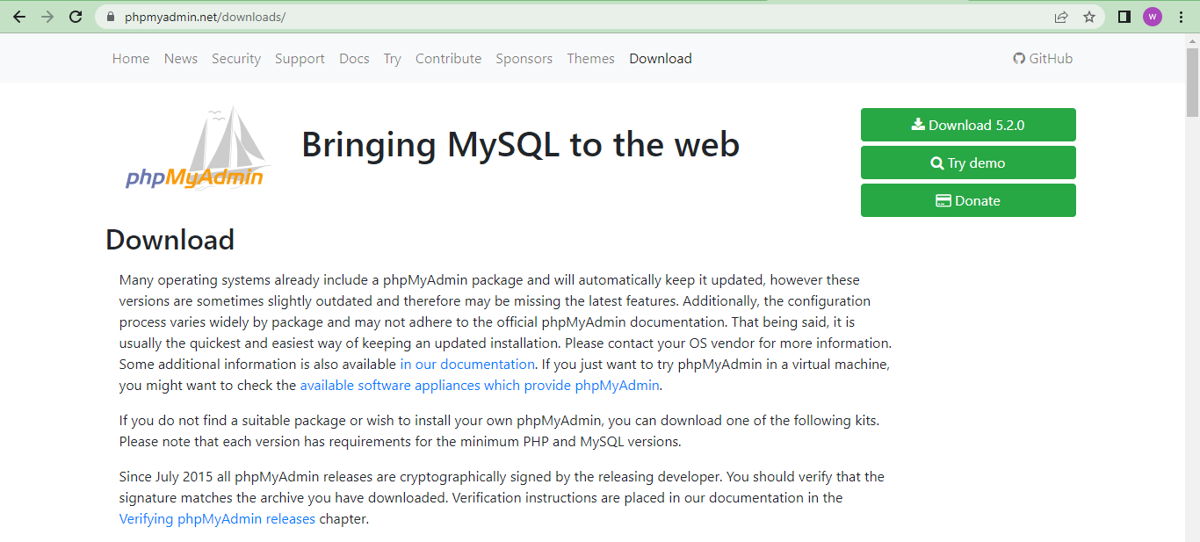The image size is (1200, 542).
Task: Open the Contribute nav item
Action: (x=448, y=59)
